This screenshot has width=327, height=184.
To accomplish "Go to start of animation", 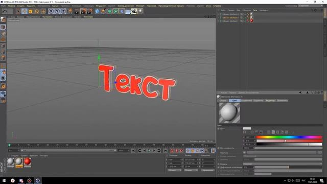I will point(133,150).
